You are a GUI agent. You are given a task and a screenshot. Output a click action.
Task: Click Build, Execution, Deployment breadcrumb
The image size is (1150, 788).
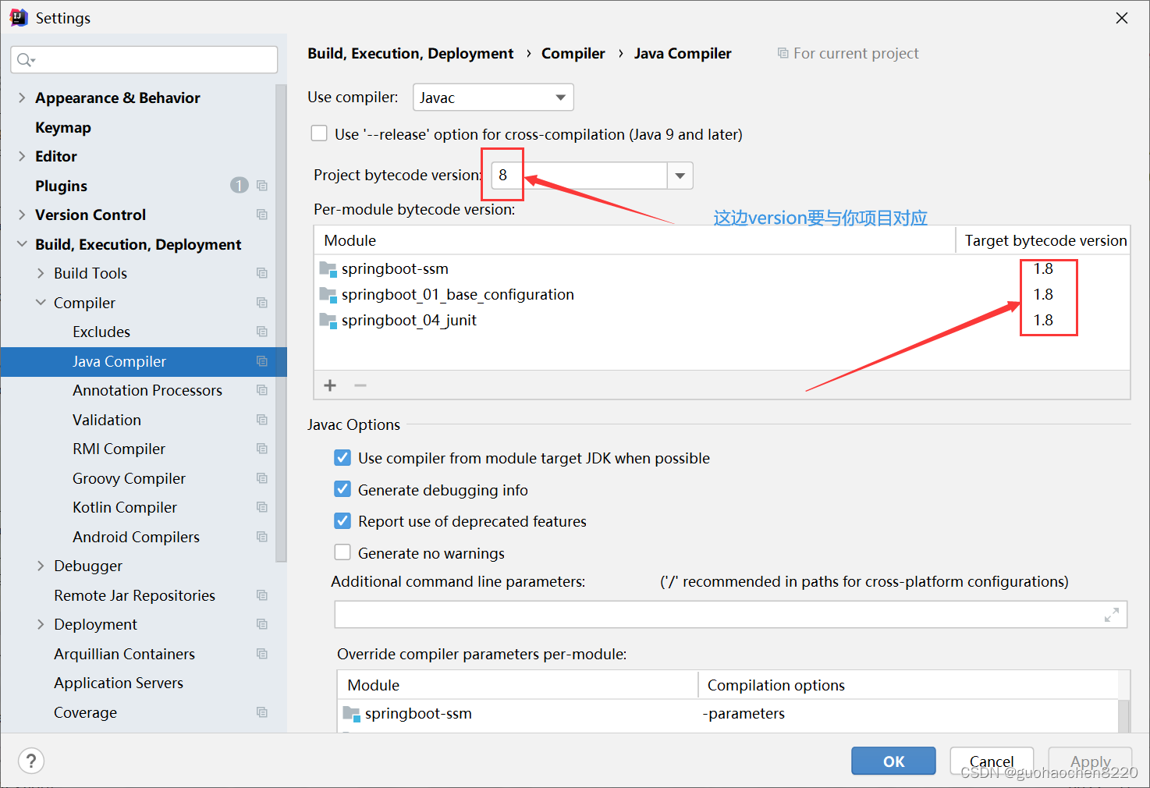(x=410, y=53)
